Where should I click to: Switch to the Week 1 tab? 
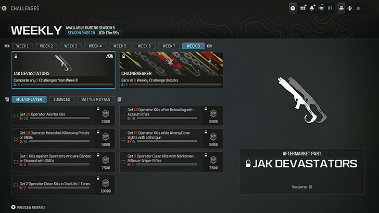coord(22,46)
